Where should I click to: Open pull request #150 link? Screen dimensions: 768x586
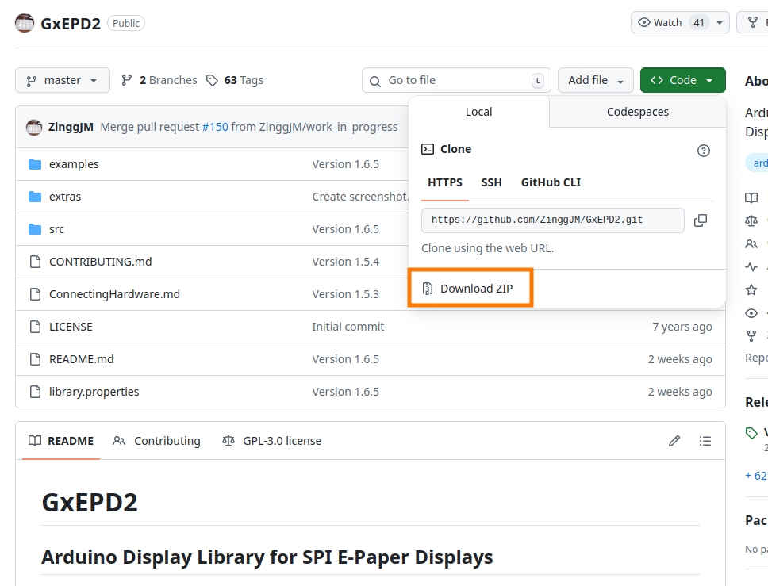point(215,127)
